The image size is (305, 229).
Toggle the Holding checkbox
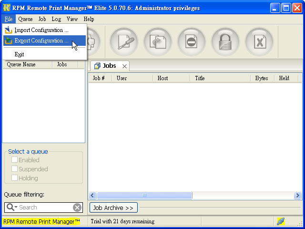tap(14, 178)
